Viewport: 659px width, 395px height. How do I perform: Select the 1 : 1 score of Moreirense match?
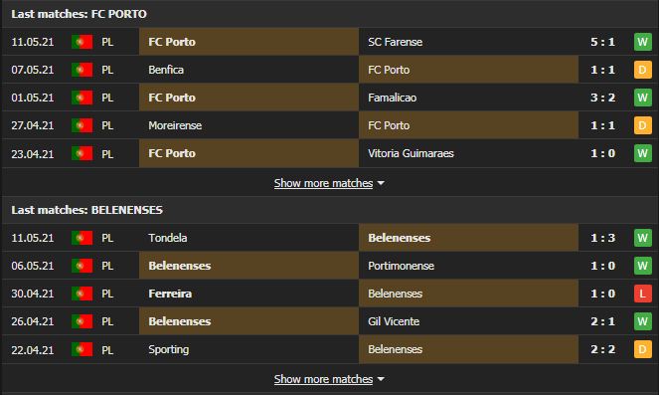coord(602,125)
